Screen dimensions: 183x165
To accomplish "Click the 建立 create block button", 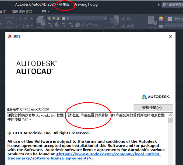I will point(127,19).
